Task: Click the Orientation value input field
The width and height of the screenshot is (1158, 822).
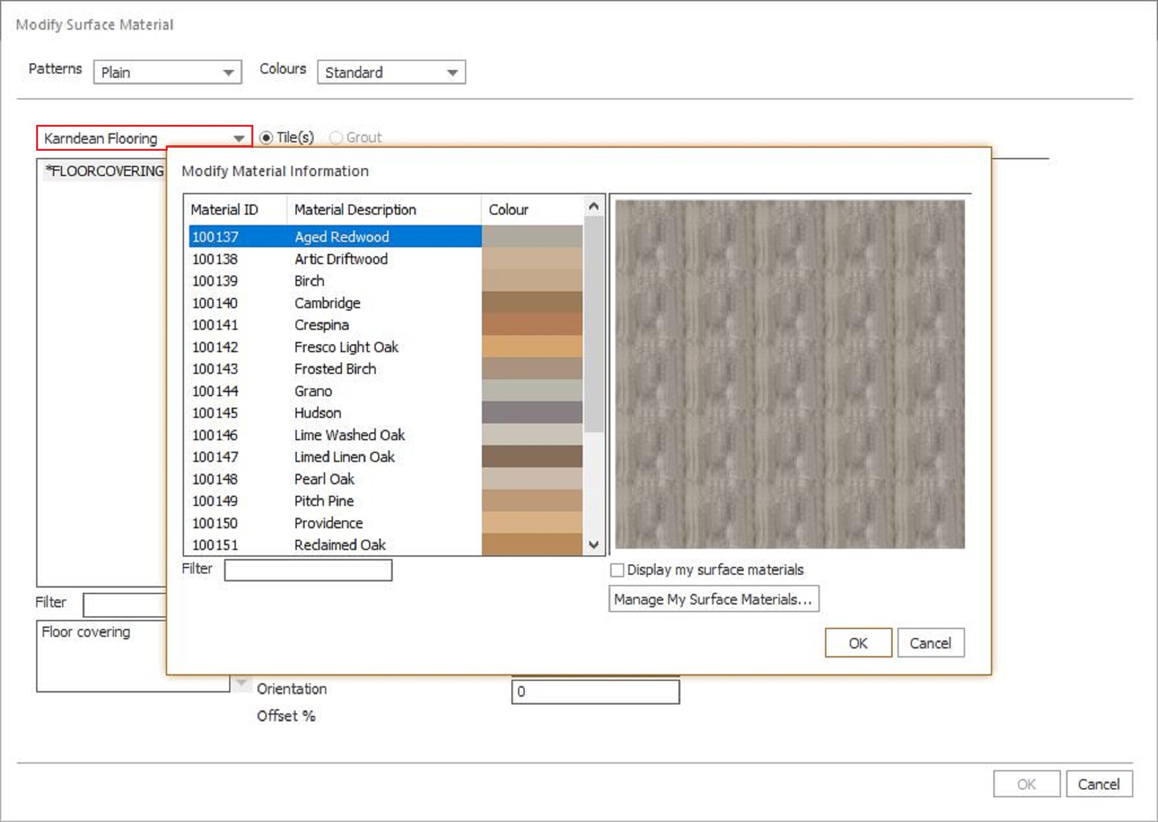Action: point(595,692)
